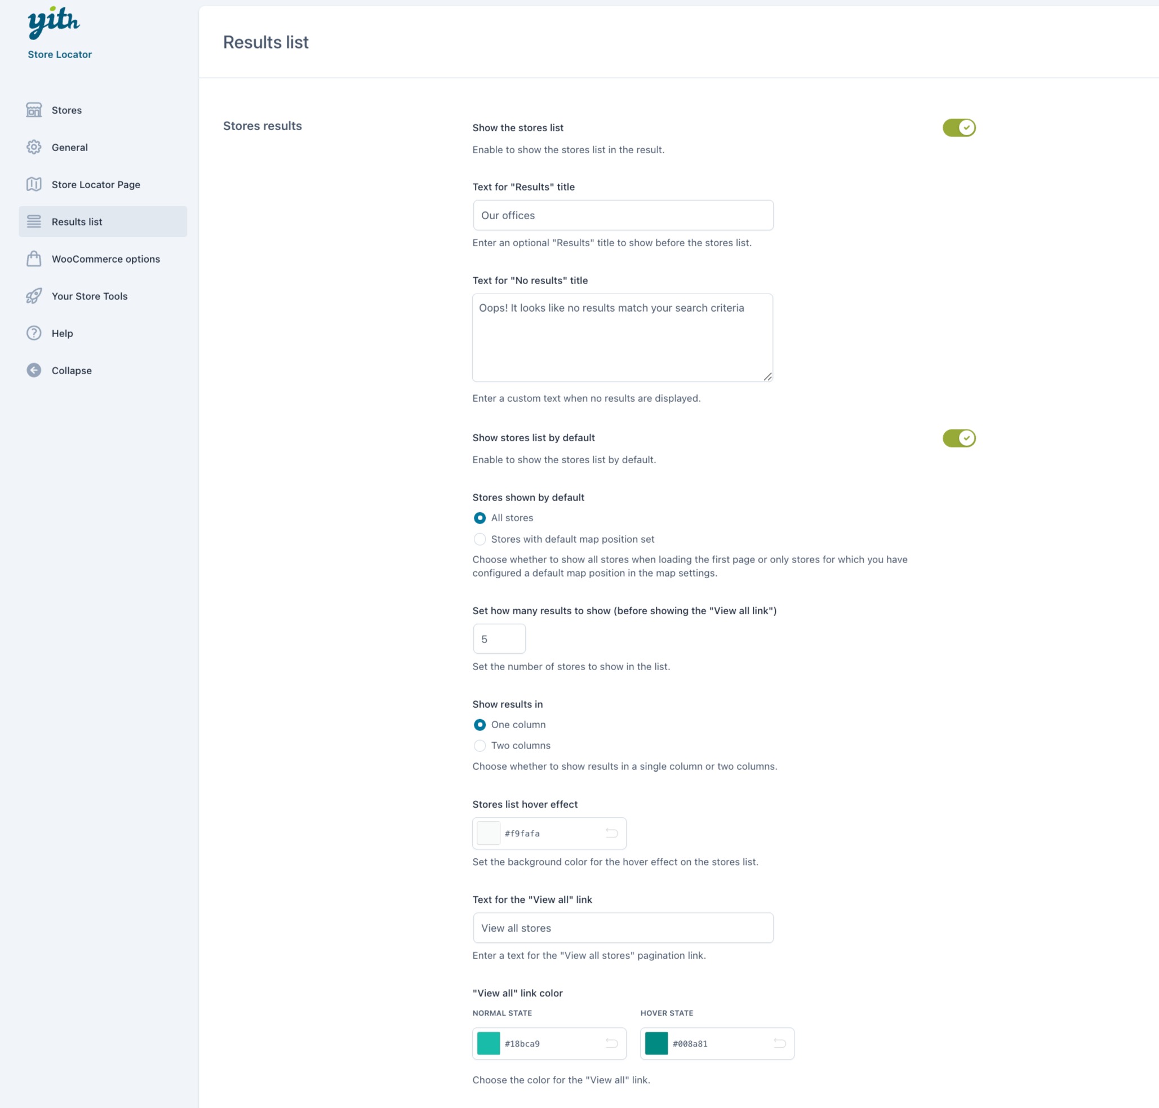Open the hover effect color swatch
Image resolution: width=1159 pixels, height=1108 pixels.
click(489, 833)
